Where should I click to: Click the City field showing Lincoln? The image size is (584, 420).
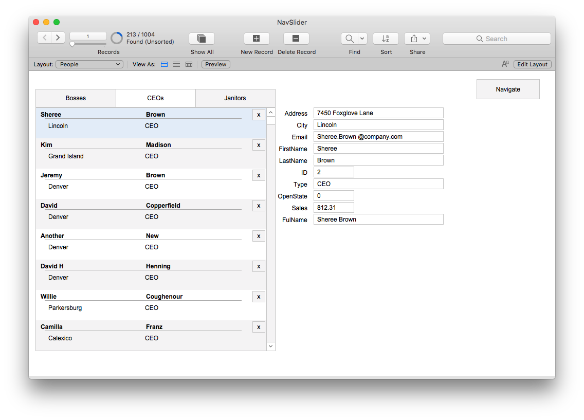pyautogui.click(x=378, y=125)
